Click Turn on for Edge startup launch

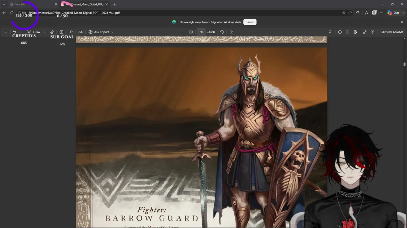pyautogui.click(x=250, y=22)
